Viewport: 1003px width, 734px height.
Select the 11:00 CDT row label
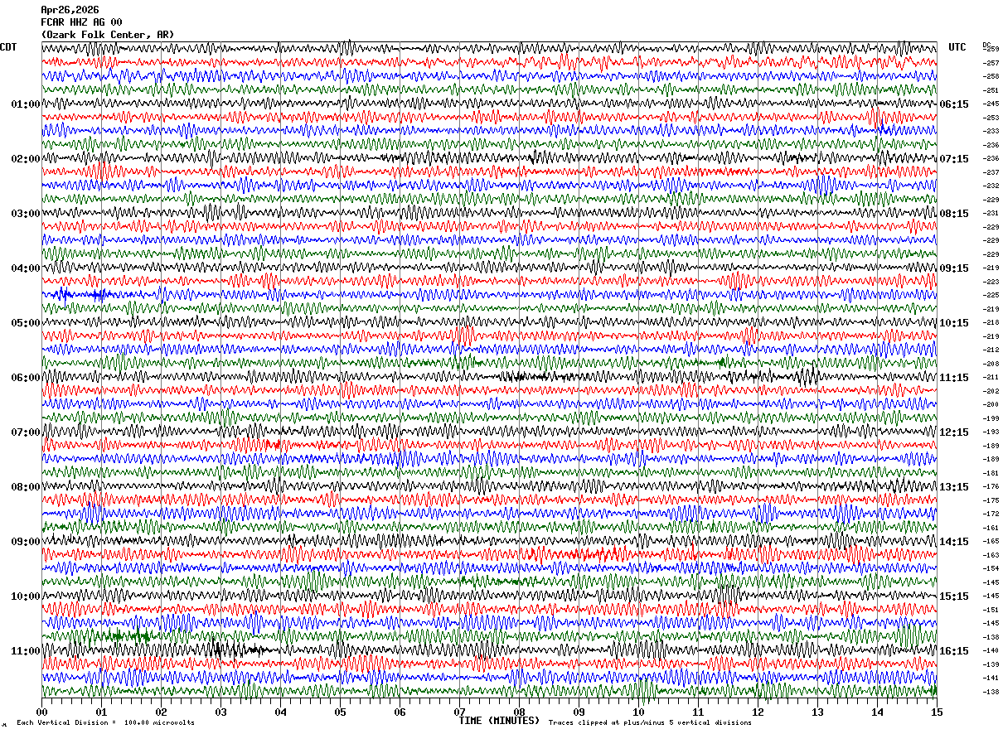[x=26, y=651]
